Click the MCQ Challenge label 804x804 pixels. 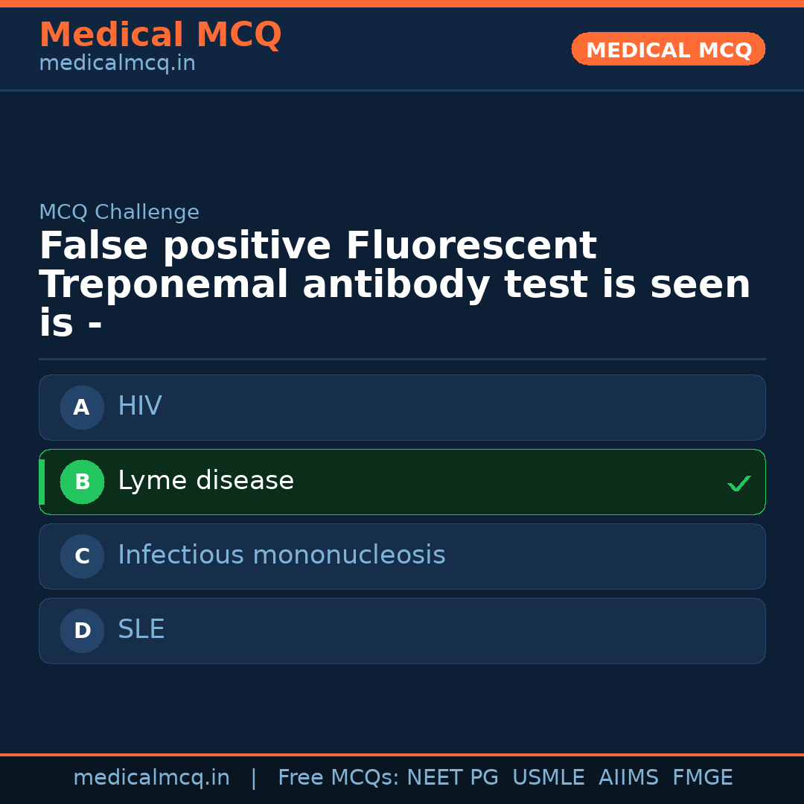[119, 212]
